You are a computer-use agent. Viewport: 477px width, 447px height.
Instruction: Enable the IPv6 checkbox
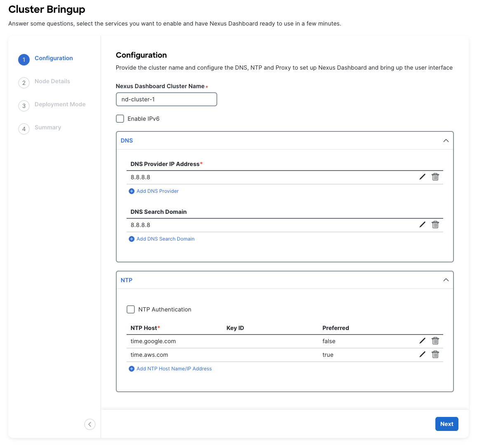[120, 119]
